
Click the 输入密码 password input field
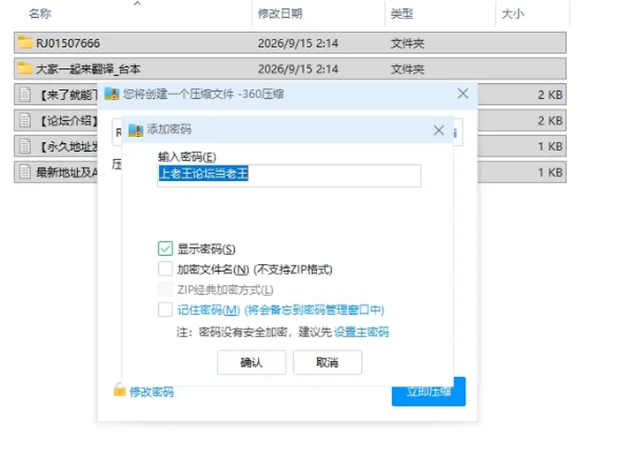click(x=289, y=175)
